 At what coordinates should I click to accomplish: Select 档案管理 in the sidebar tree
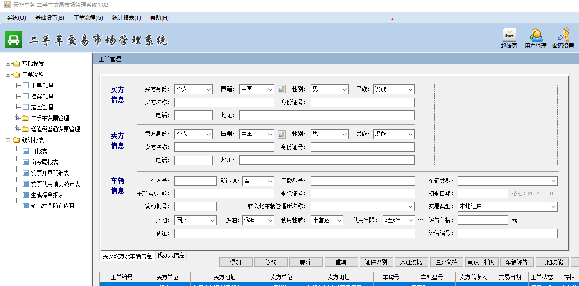coord(42,96)
